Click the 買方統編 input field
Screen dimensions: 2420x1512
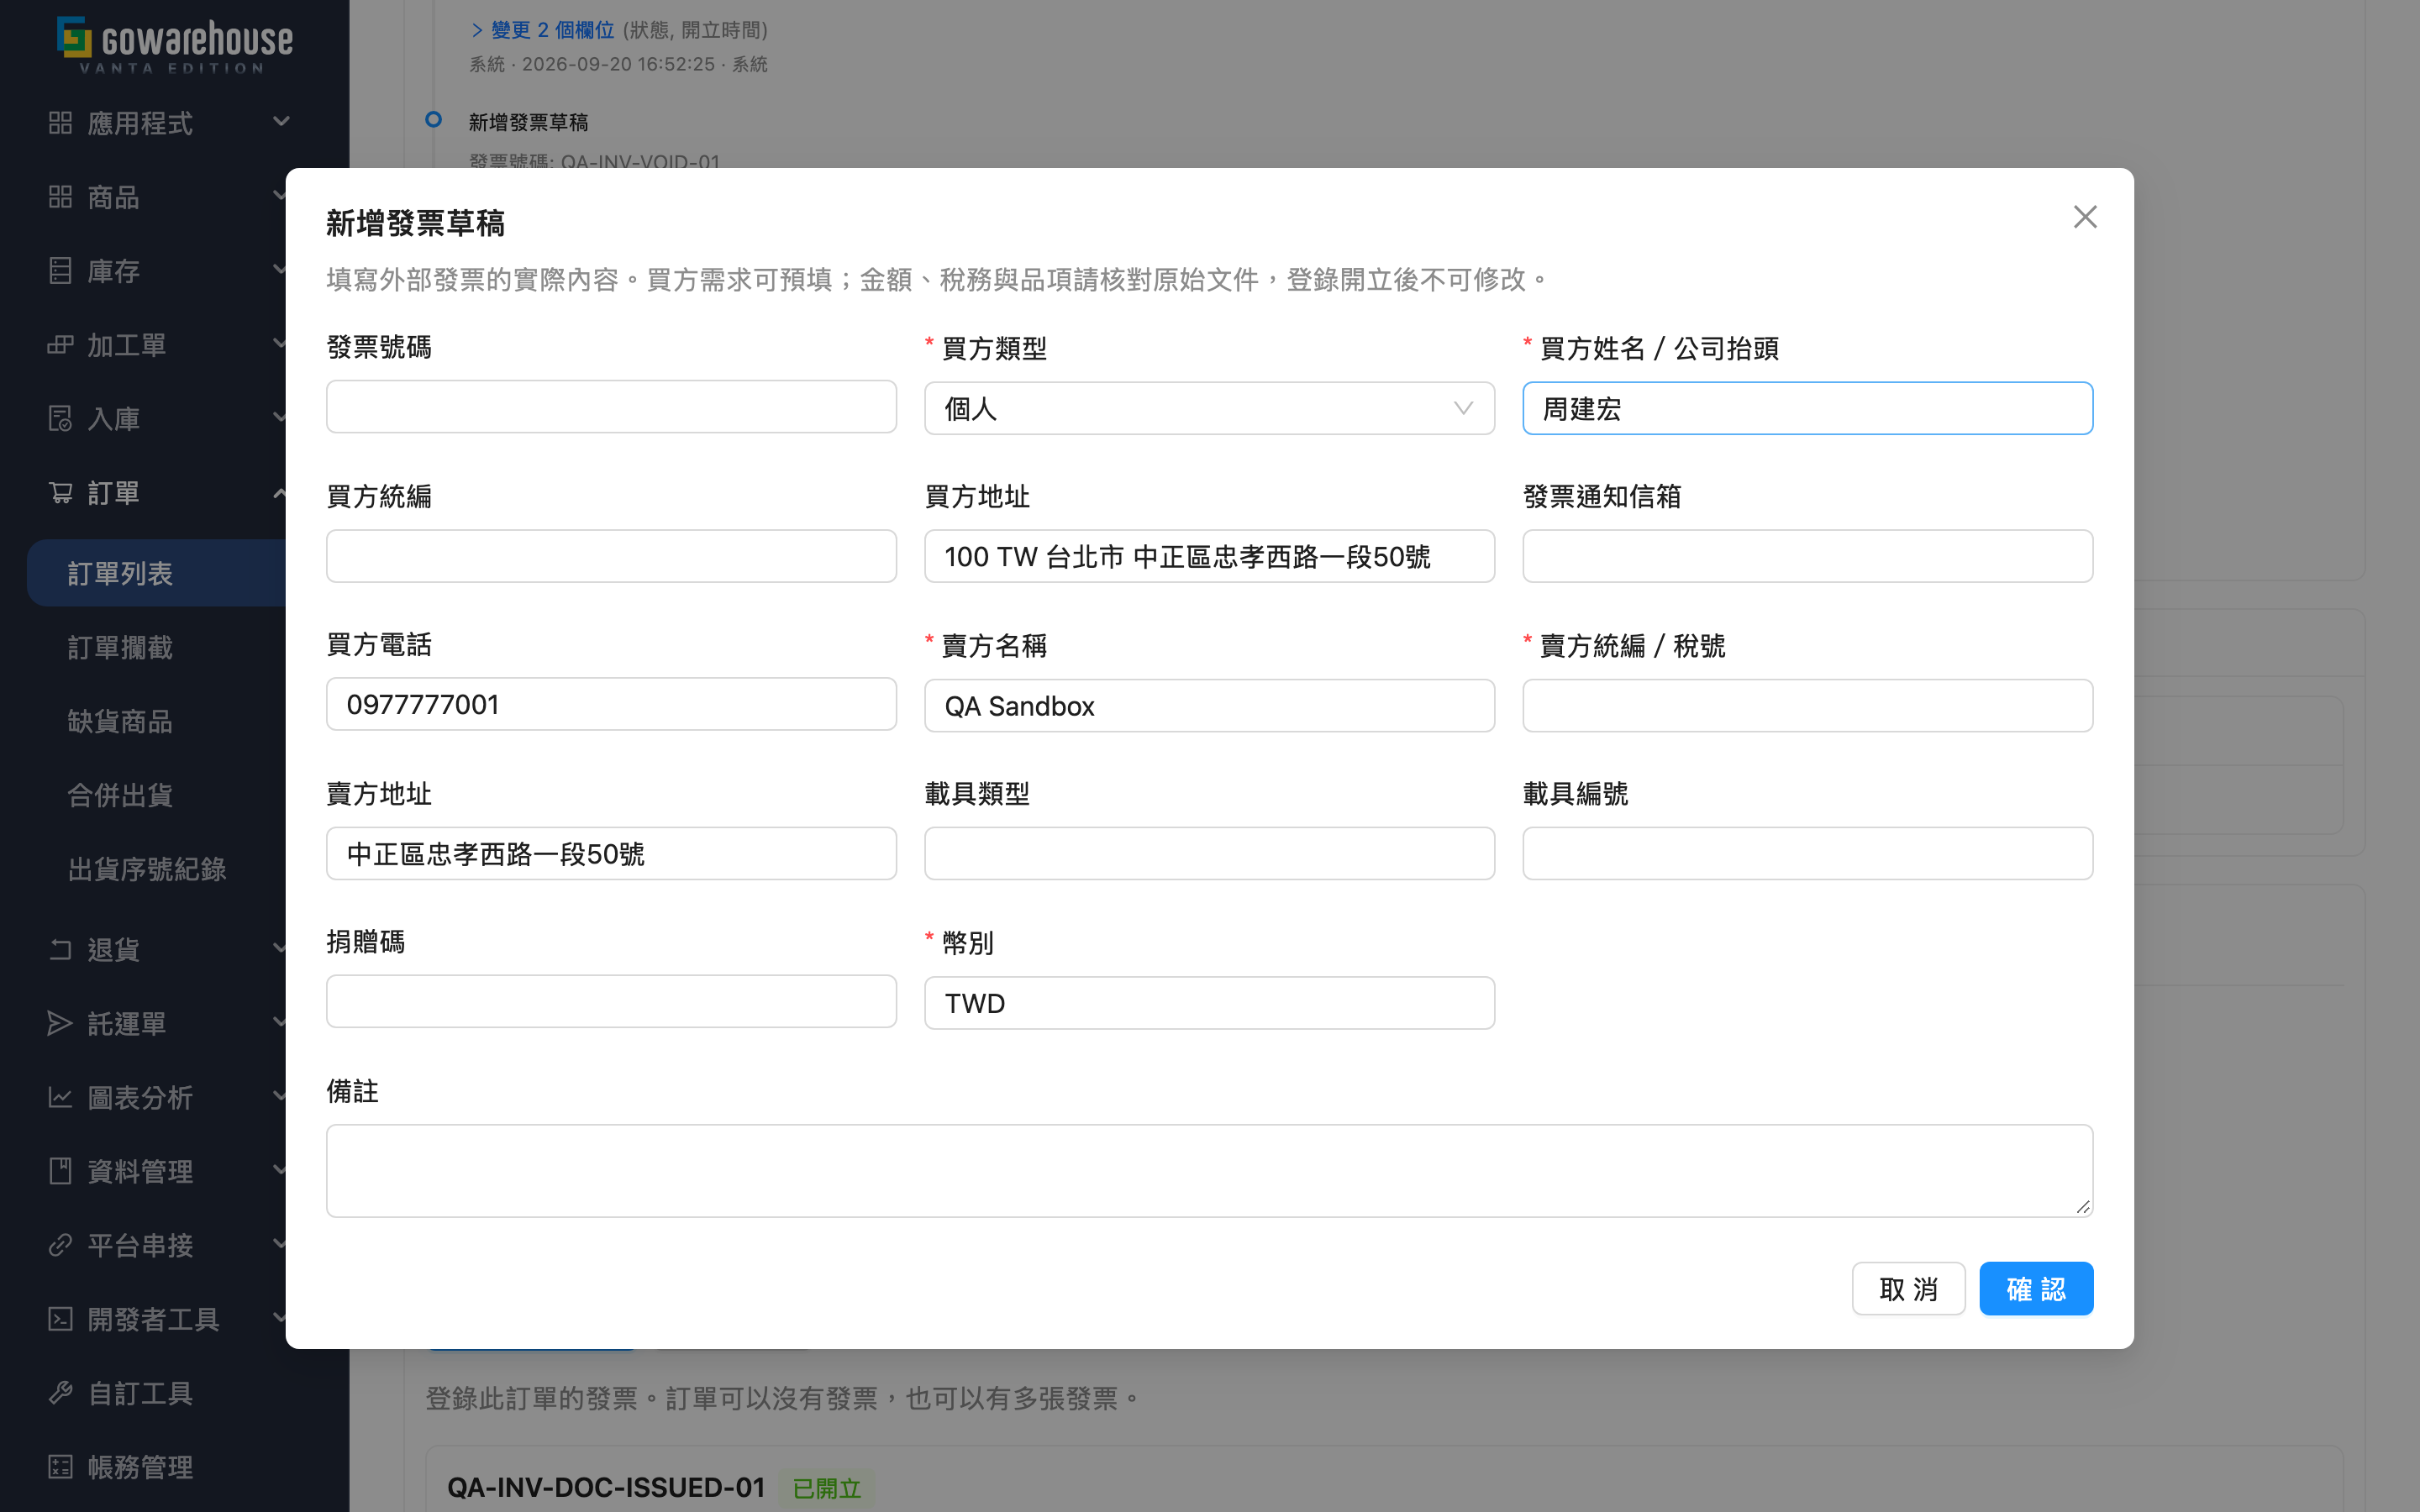coord(611,556)
